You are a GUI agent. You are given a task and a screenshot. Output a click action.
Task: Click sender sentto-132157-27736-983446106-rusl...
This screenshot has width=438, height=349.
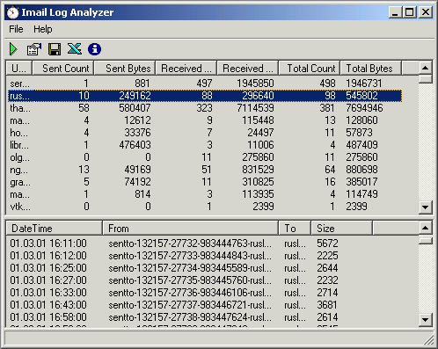tap(190, 293)
